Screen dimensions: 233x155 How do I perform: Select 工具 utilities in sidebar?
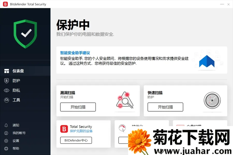pyautogui.click(x=16, y=100)
